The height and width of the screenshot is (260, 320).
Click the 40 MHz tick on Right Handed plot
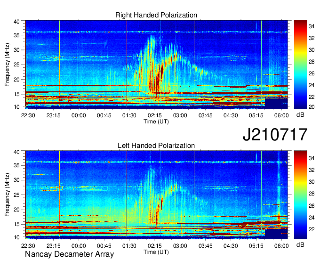click(16, 22)
